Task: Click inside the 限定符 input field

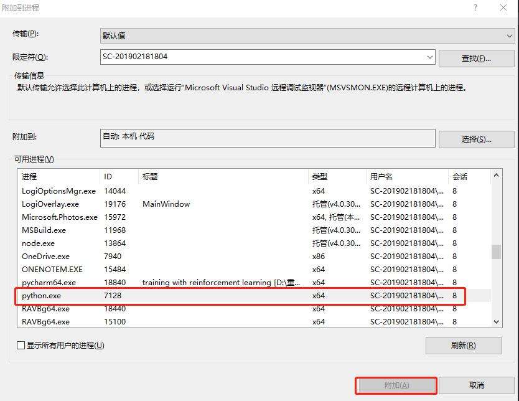Action: 249,57
